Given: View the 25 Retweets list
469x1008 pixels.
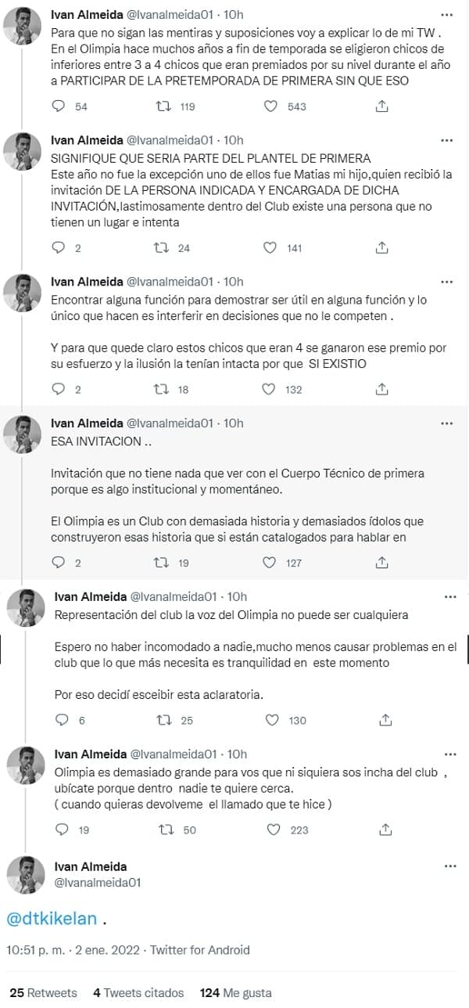Looking at the screenshot, I should [43, 992].
